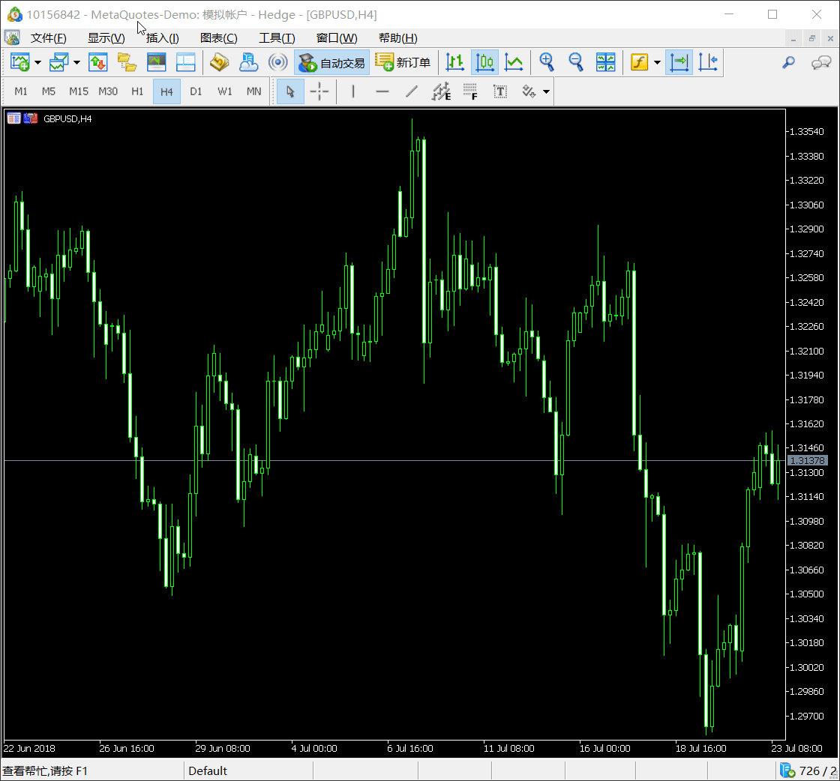Open the virtual hosting cloud icon

tap(248, 63)
